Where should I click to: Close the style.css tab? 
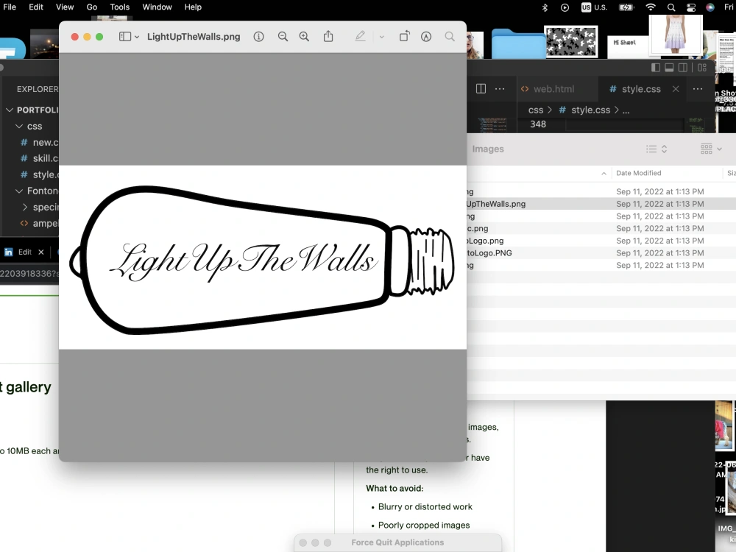click(x=676, y=89)
